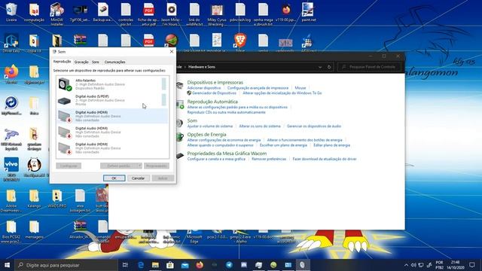482x271 pixels.
Task: Open Gerenciador de Dispositivos link
Action: pyautogui.click(x=214, y=93)
